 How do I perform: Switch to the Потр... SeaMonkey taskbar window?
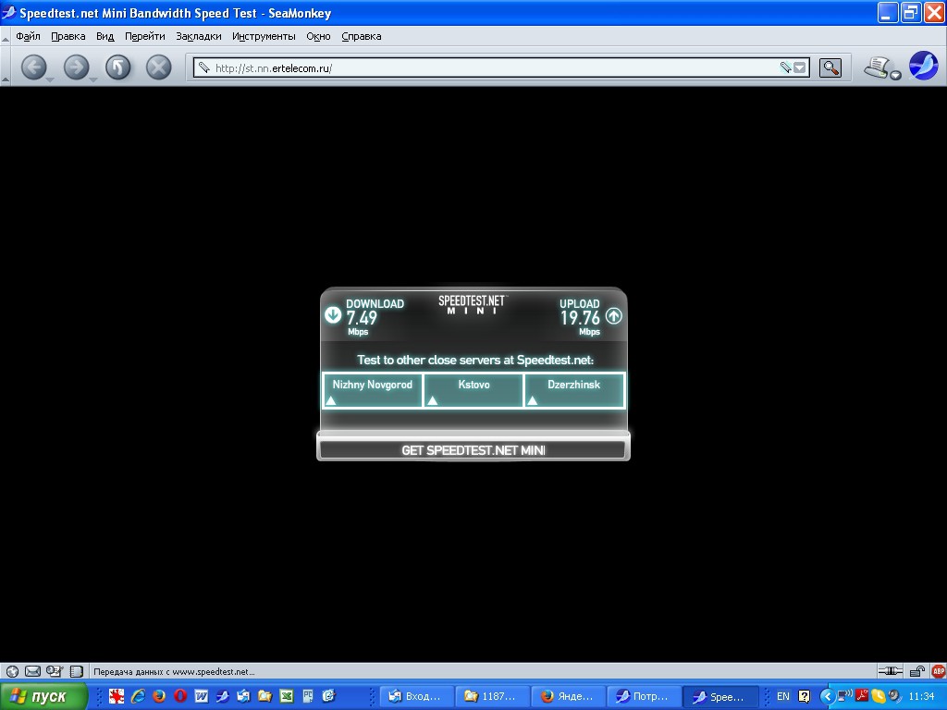[643, 697]
